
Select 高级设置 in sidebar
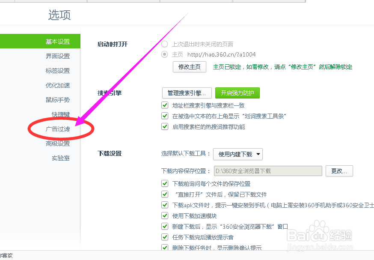(x=58, y=143)
